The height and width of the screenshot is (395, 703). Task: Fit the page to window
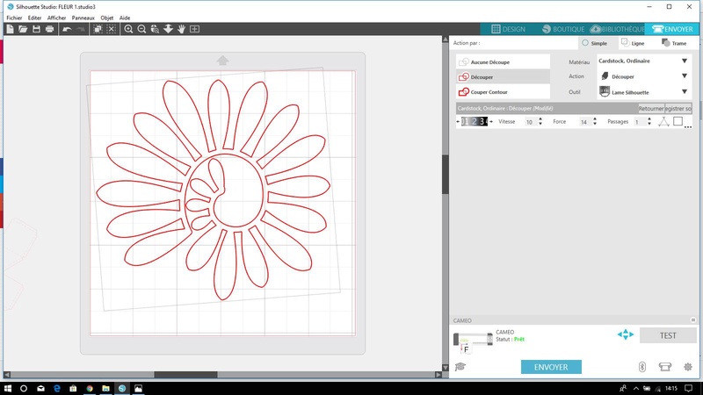(x=194, y=29)
